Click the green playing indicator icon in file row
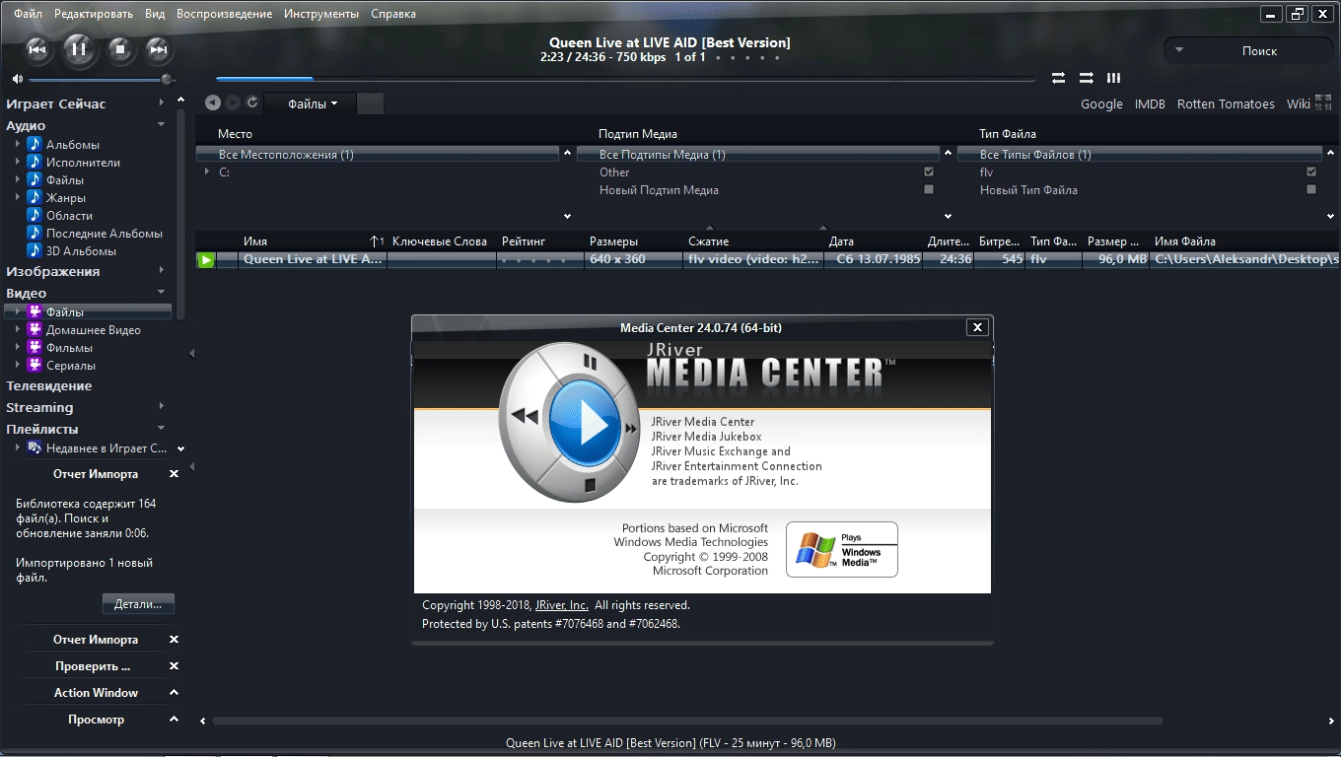The width and height of the screenshot is (1341, 757). click(205, 260)
